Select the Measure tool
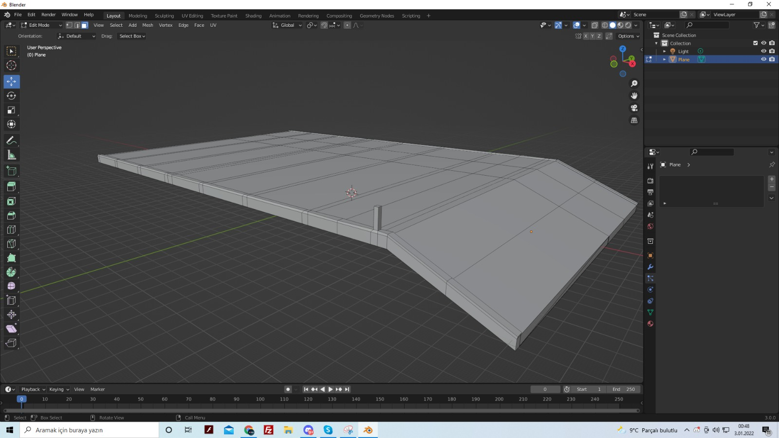 tap(11, 155)
